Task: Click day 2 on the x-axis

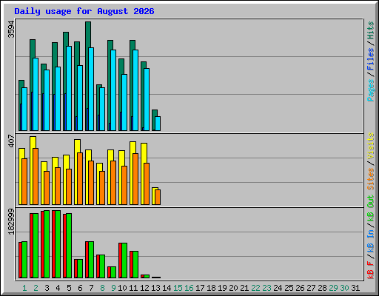Action: point(36,288)
